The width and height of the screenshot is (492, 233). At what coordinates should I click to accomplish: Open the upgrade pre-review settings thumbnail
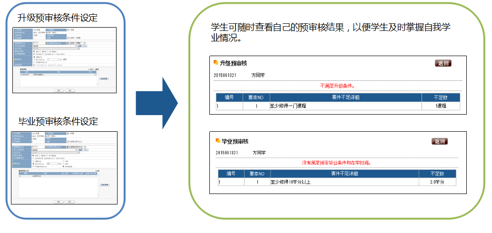pyautogui.click(x=64, y=60)
